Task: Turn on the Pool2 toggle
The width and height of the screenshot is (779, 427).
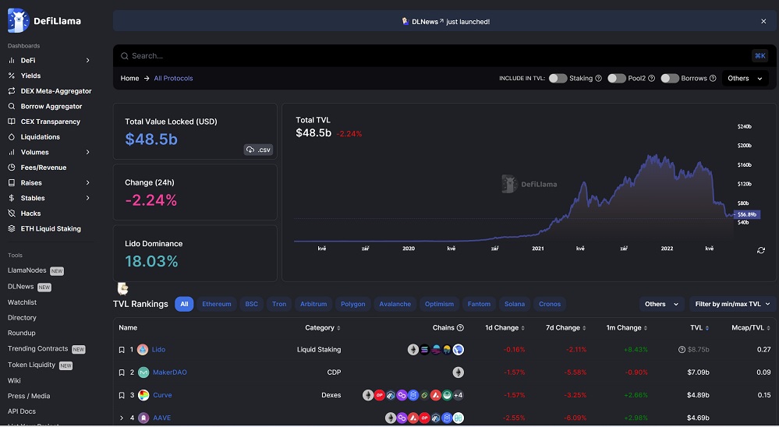Action: [616, 79]
